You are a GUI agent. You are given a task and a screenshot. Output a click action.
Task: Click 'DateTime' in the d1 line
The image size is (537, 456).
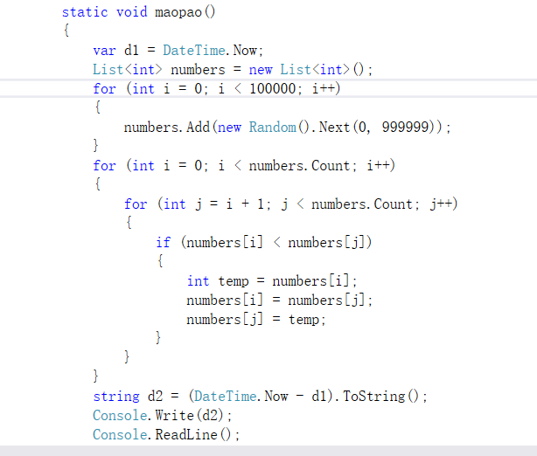coord(194,51)
